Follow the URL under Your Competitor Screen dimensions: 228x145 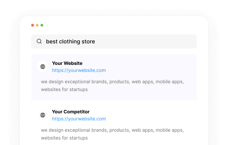79,119
